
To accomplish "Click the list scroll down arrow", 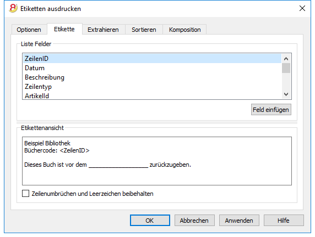I will 286,94.
